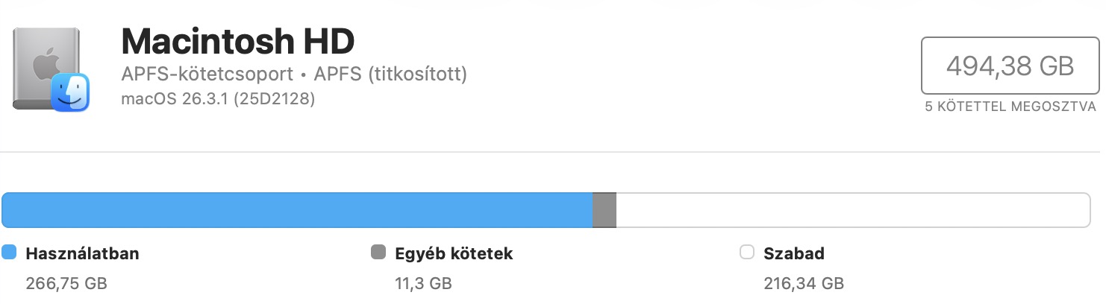Click the APFS-kötetcsoport volume type text
The width and height of the screenshot is (1106, 304).
click(x=207, y=75)
